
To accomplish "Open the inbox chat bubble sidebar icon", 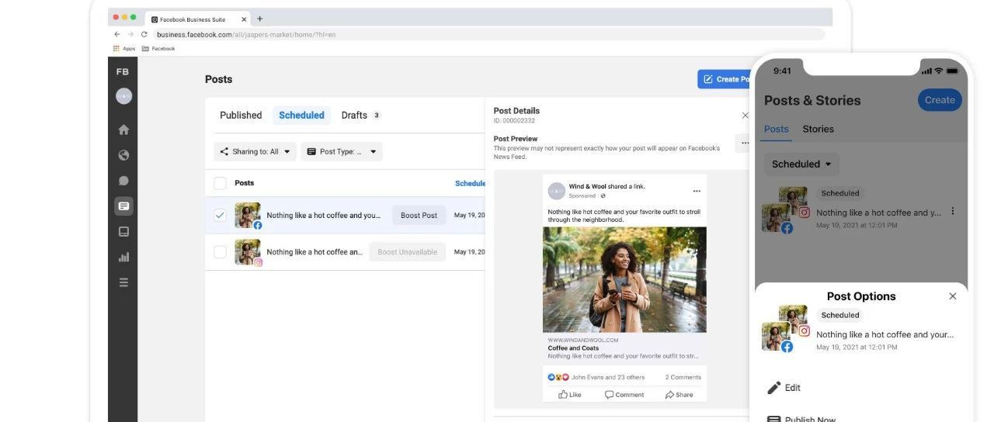I will click(x=123, y=181).
